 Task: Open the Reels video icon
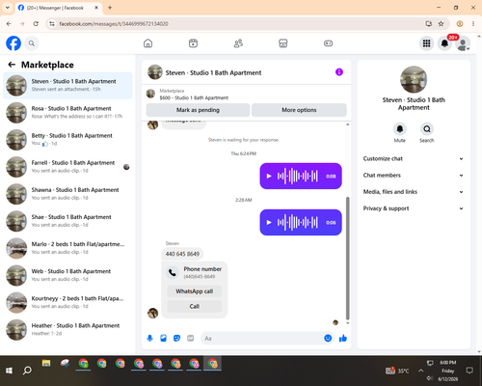(193, 43)
